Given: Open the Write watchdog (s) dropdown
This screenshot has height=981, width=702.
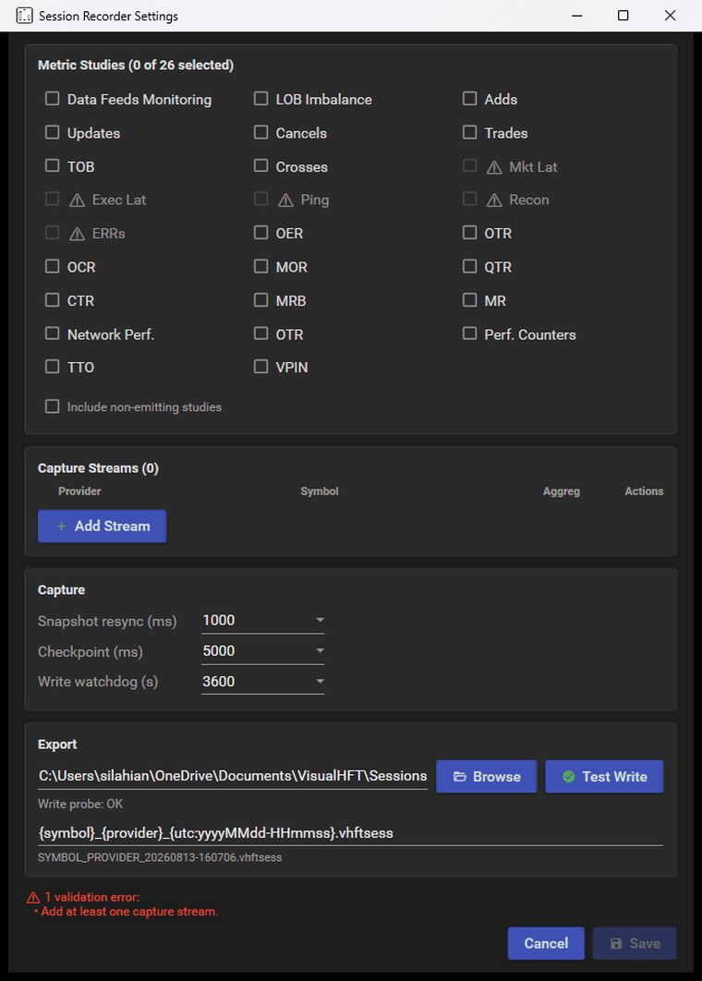Looking at the screenshot, I should [262, 682].
